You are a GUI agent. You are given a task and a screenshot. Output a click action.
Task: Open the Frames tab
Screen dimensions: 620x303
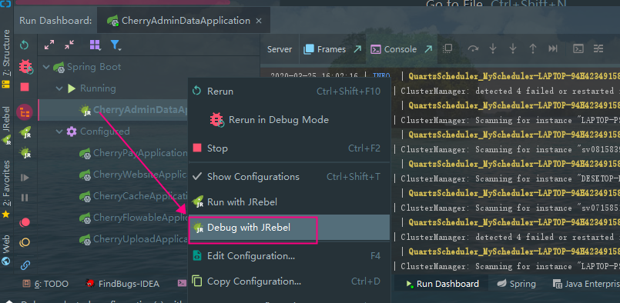tap(324, 49)
